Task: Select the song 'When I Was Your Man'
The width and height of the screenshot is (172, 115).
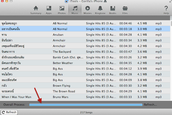Action: pos(17,97)
